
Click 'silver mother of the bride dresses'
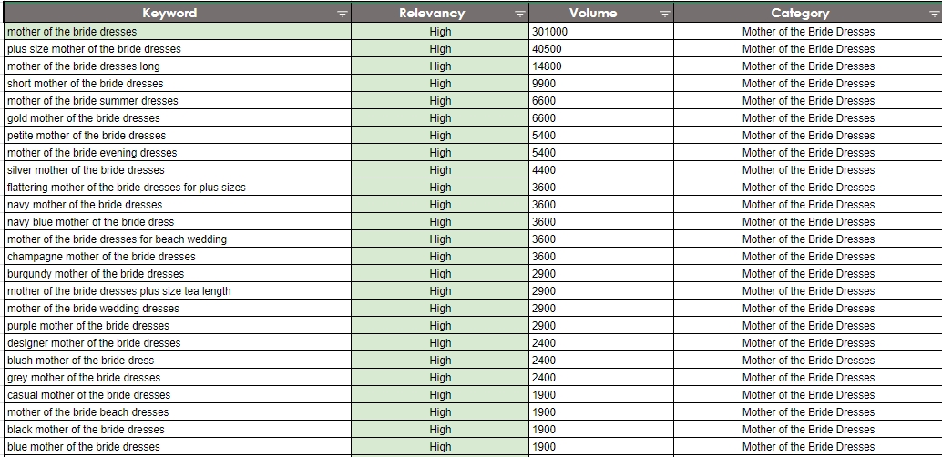pos(178,170)
